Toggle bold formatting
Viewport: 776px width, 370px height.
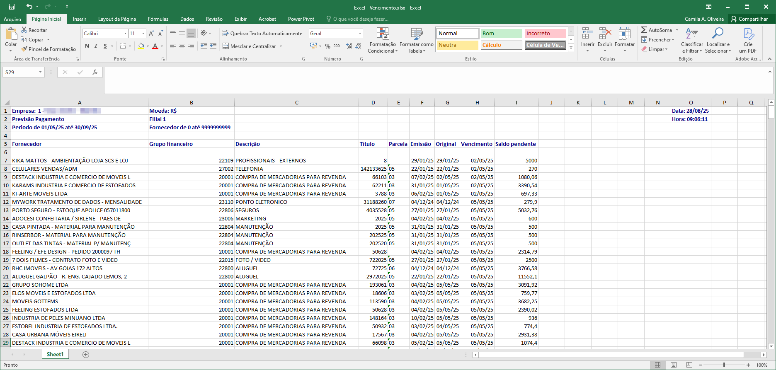[87, 46]
